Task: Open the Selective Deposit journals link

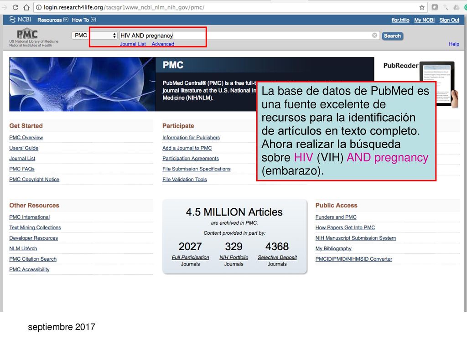Action: point(277,257)
